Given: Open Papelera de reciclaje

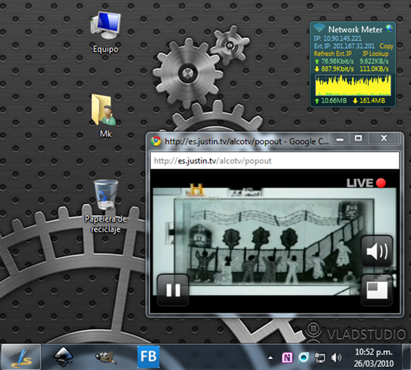Looking at the screenshot, I should [x=106, y=206].
